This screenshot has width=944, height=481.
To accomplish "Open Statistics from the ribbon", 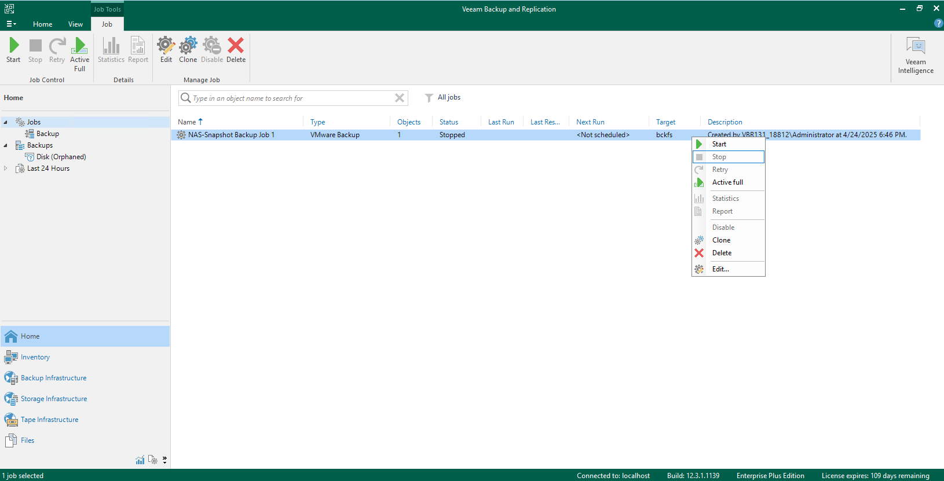I will 111,50.
